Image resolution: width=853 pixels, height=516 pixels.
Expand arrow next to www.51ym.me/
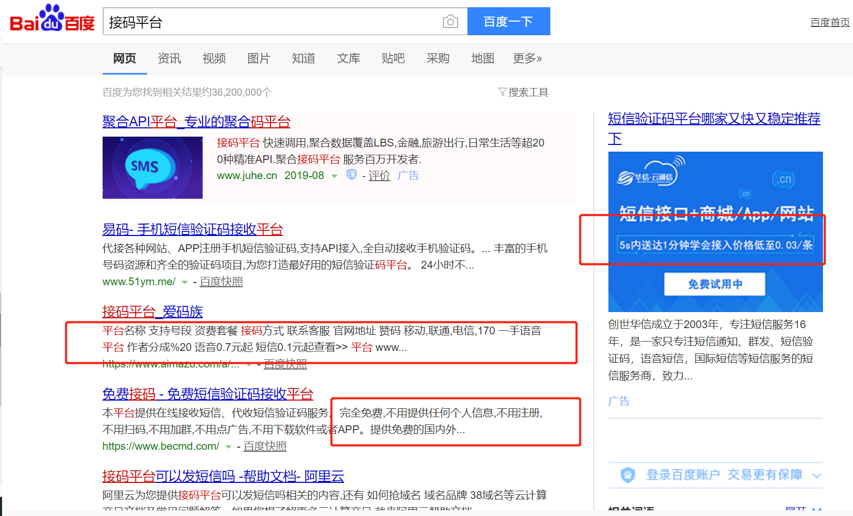[184, 282]
